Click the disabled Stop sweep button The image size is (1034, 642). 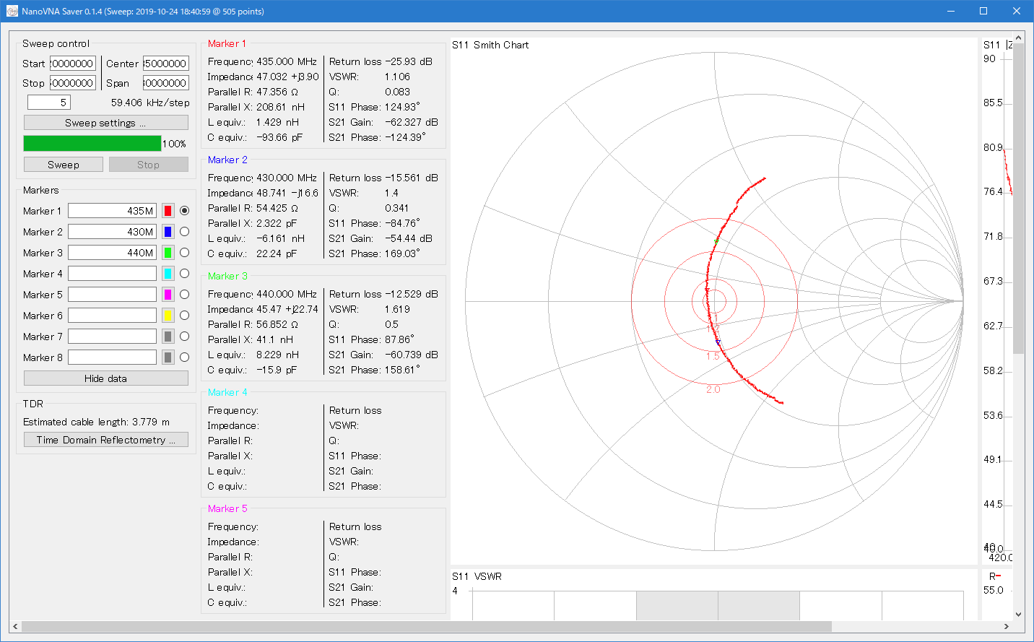(x=149, y=165)
